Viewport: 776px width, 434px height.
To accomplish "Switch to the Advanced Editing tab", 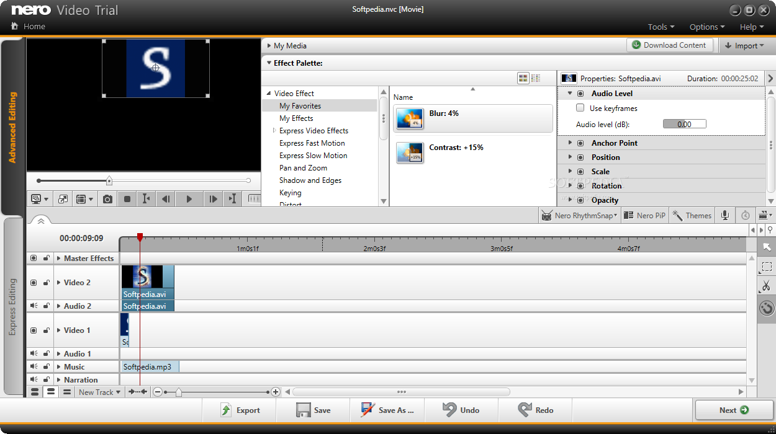I will 12,127.
